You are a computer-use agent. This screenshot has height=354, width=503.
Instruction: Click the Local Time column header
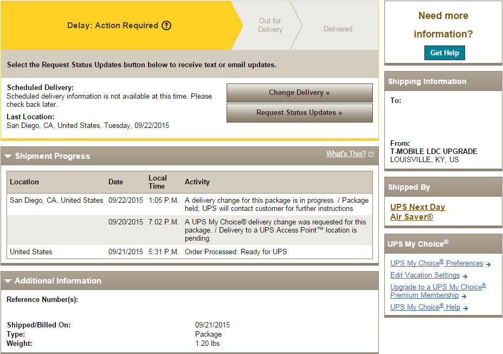(158, 182)
